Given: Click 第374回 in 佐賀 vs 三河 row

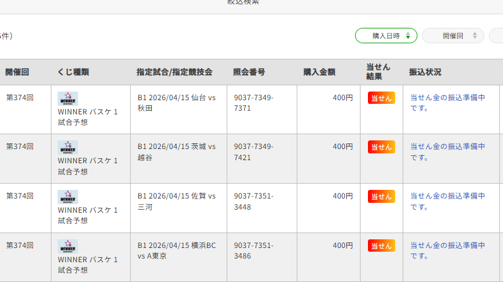Looking at the screenshot, I should tap(20, 196).
